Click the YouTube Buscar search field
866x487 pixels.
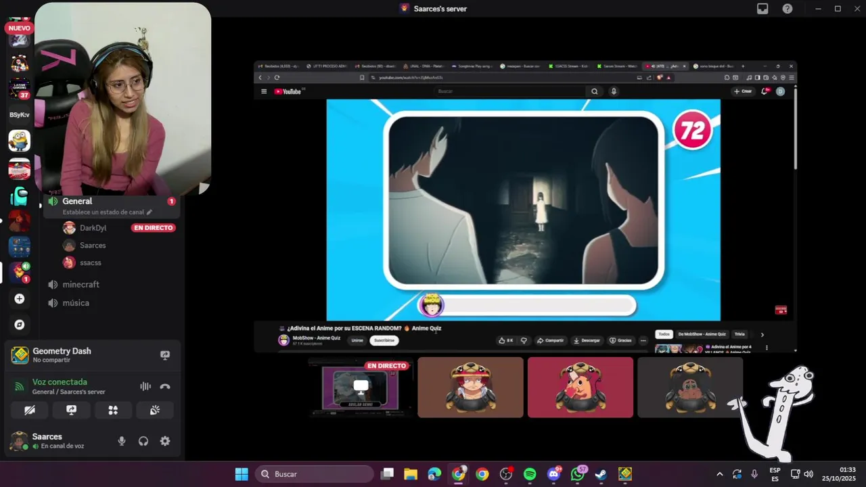pos(511,91)
